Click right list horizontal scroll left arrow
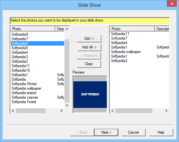Image resolution: width=179 pixels, height=142 pixels. click(x=112, y=111)
